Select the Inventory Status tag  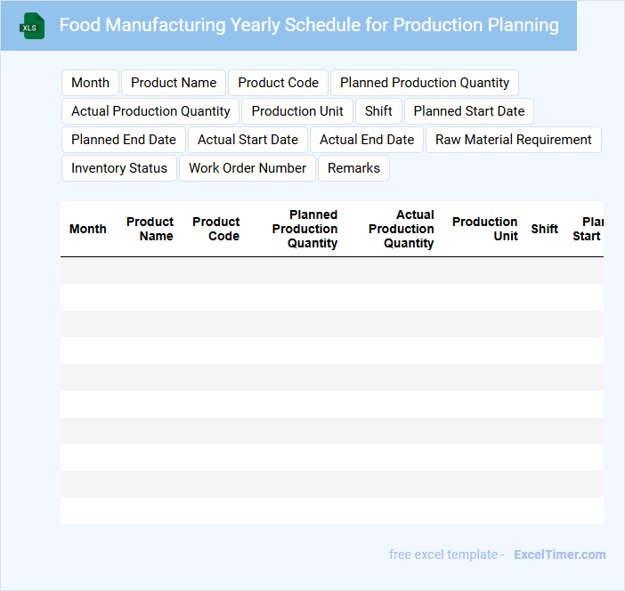pyautogui.click(x=119, y=168)
